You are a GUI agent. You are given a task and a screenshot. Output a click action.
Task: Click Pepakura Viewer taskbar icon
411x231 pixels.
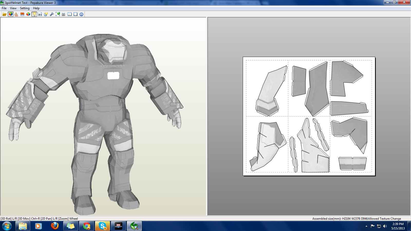click(x=134, y=226)
